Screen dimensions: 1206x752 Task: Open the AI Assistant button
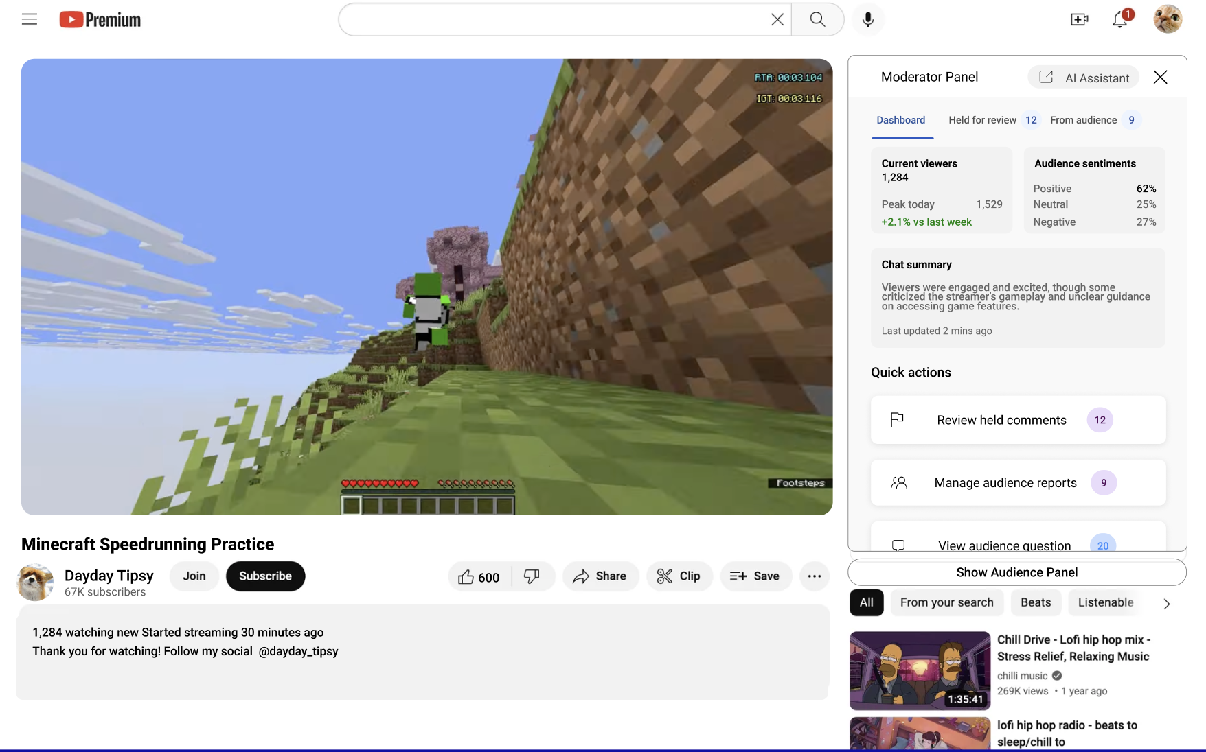[1083, 78]
